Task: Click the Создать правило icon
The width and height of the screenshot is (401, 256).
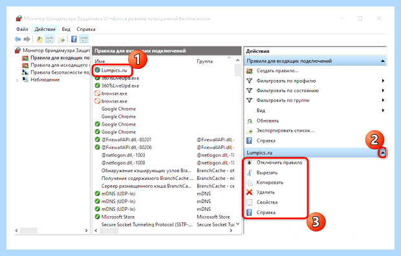Action: pos(250,71)
